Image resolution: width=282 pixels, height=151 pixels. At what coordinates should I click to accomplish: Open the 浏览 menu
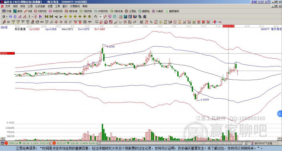point(15,6)
